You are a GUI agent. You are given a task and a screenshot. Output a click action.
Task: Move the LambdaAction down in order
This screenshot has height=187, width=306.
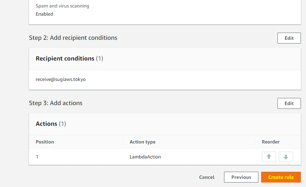coord(286,157)
